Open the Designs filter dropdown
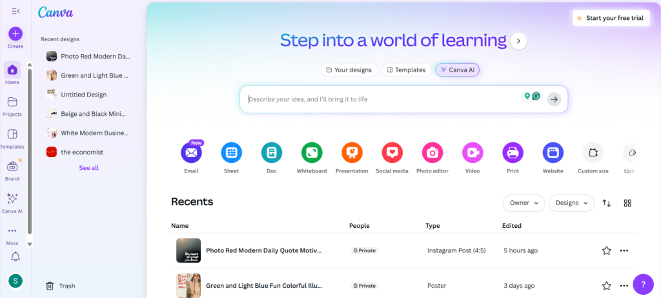This screenshot has height=298, width=661. [571, 203]
